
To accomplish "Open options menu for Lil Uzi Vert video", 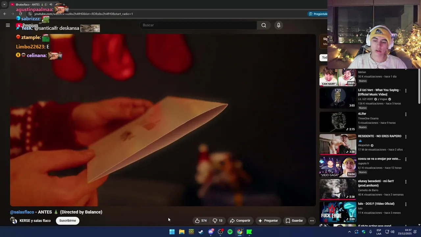I will pos(406,91).
